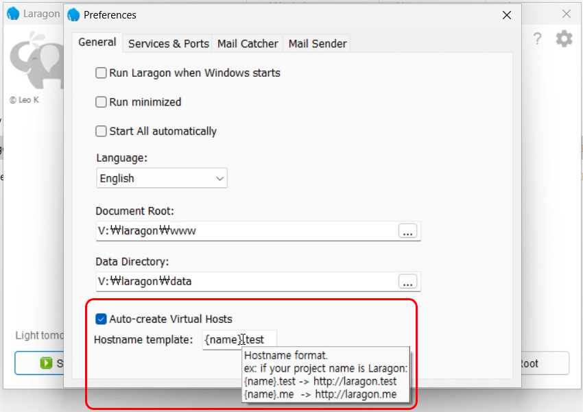Enable Run Laragon when Windows starts
The image size is (583, 412).
[101, 73]
